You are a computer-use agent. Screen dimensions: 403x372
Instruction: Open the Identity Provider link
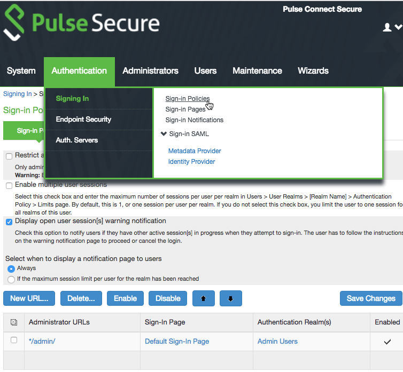(191, 162)
